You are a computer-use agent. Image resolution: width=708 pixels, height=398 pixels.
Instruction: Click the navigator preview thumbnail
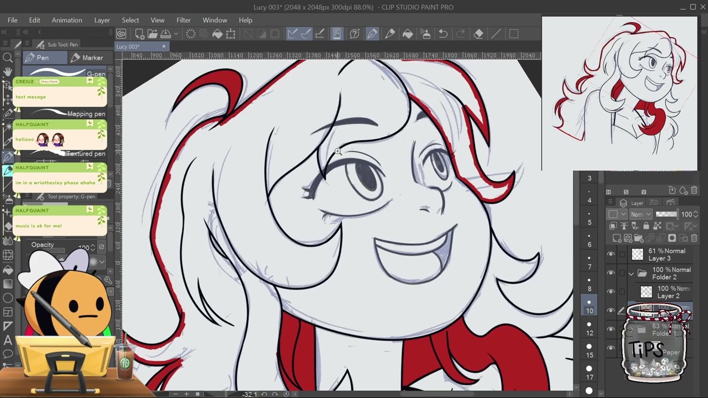point(619,93)
